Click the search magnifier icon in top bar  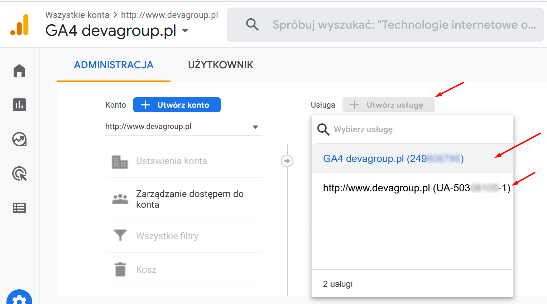tap(252, 25)
